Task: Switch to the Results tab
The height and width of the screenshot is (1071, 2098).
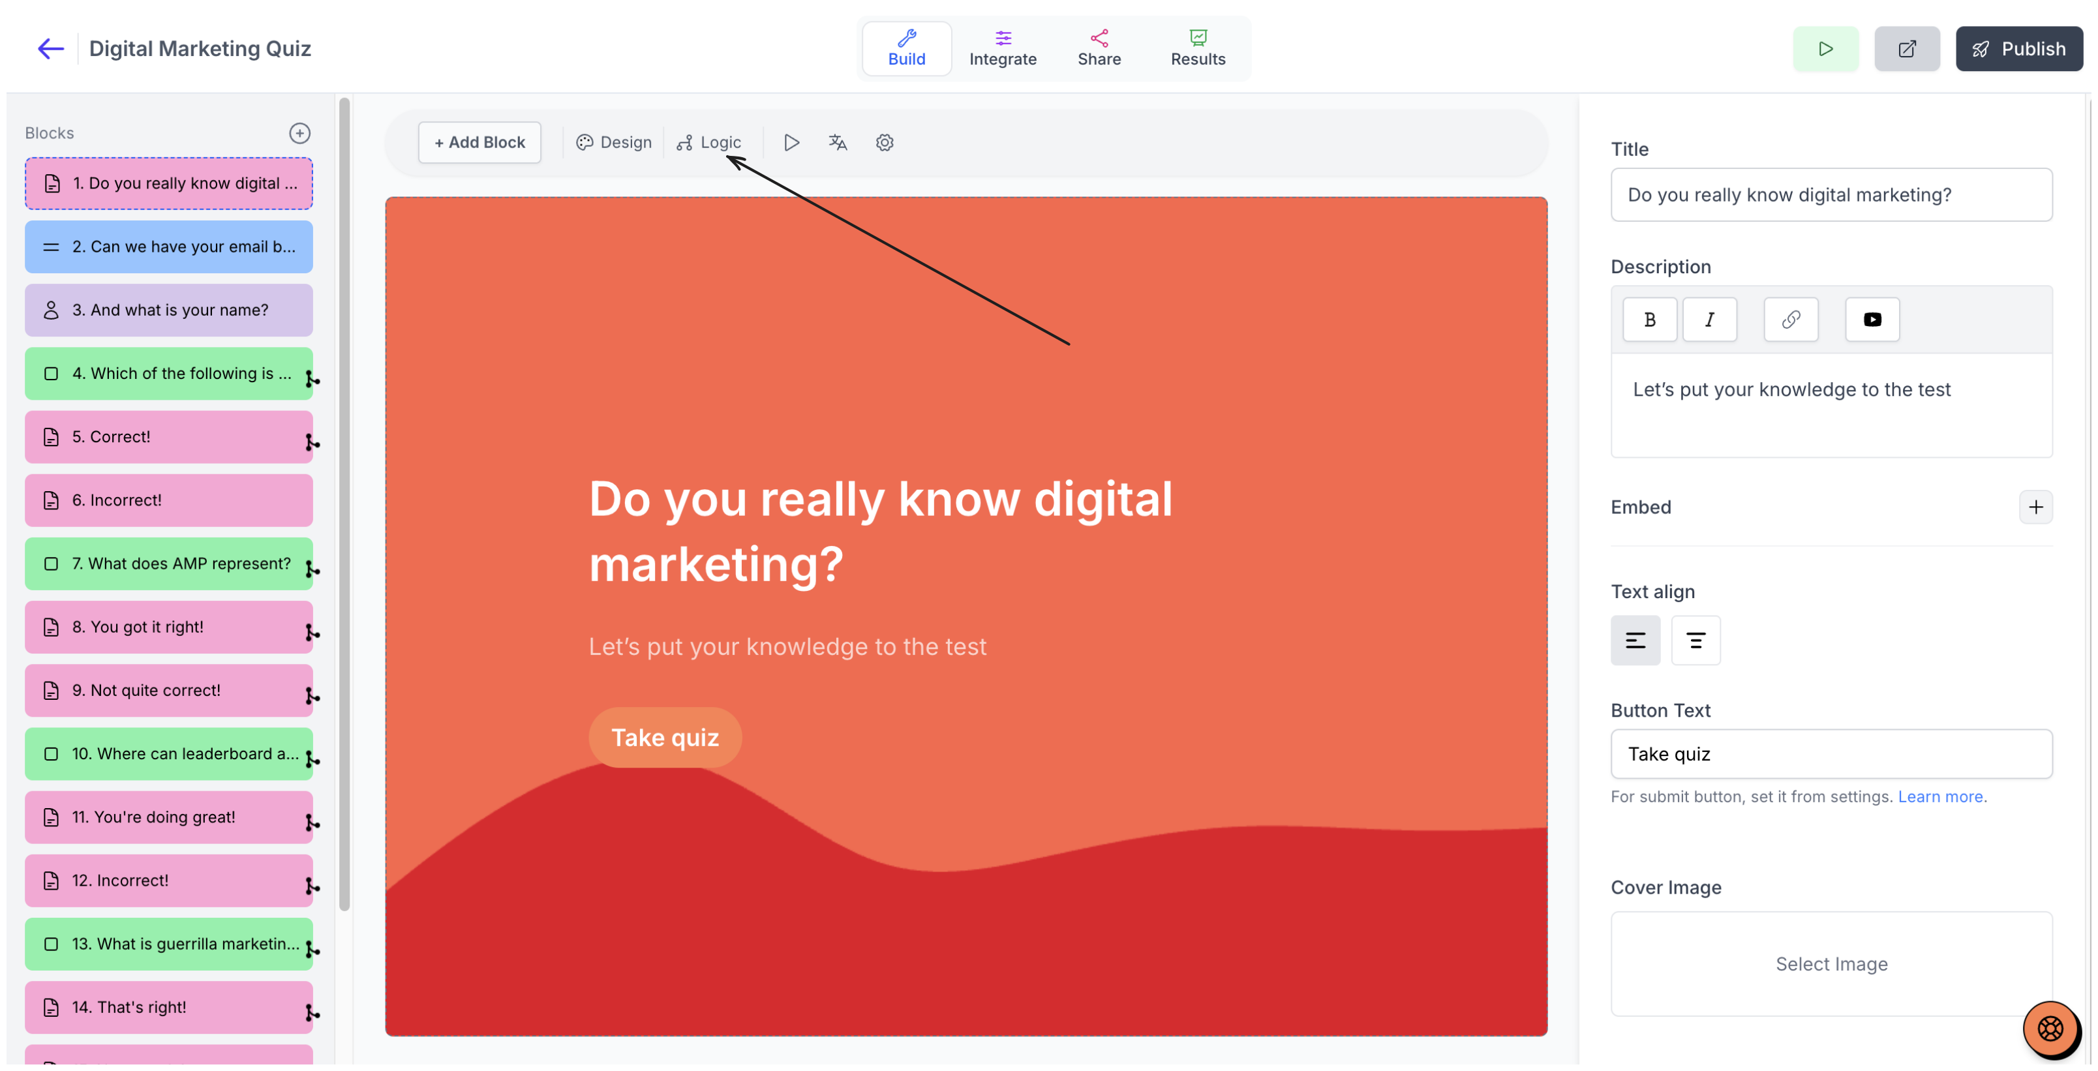Action: [1197, 49]
